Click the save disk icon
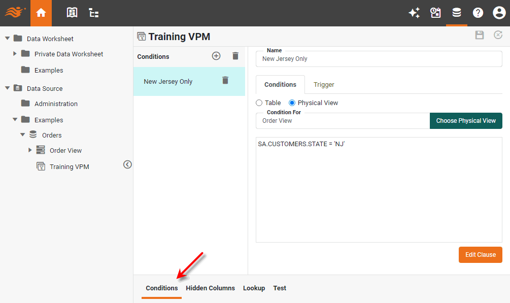This screenshot has width=510, height=303. pos(479,35)
